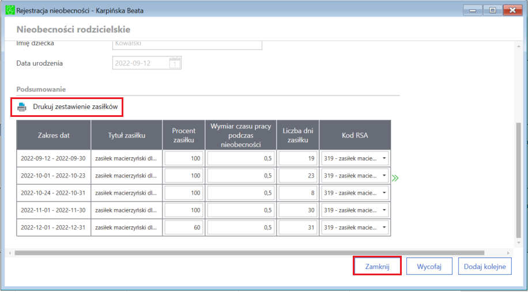Screen dimensions: 528x292
Task: Open Kod RSA dropdown for 2022-12-01 row
Action: [x=384, y=227]
